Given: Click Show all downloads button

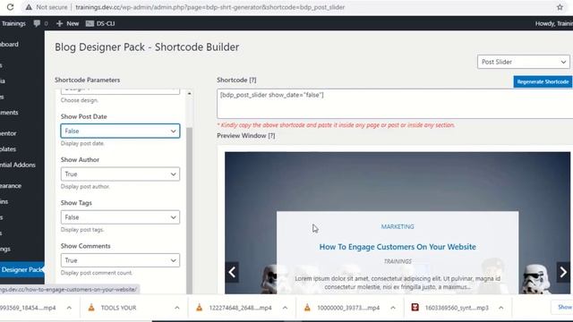Looking at the screenshot, I should tap(563, 307).
